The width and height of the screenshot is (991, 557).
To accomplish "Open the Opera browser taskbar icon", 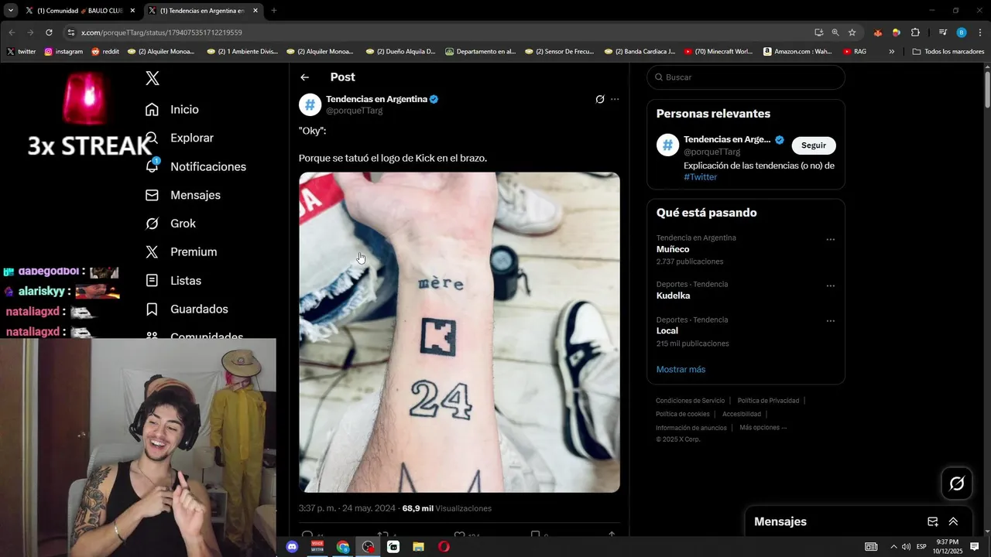I will pyautogui.click(x=444, y=547).
